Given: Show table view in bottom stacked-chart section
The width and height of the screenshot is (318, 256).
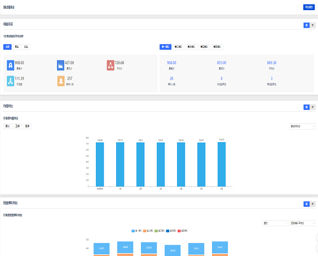Looking at the screenshot, I should tap(312, 204).
